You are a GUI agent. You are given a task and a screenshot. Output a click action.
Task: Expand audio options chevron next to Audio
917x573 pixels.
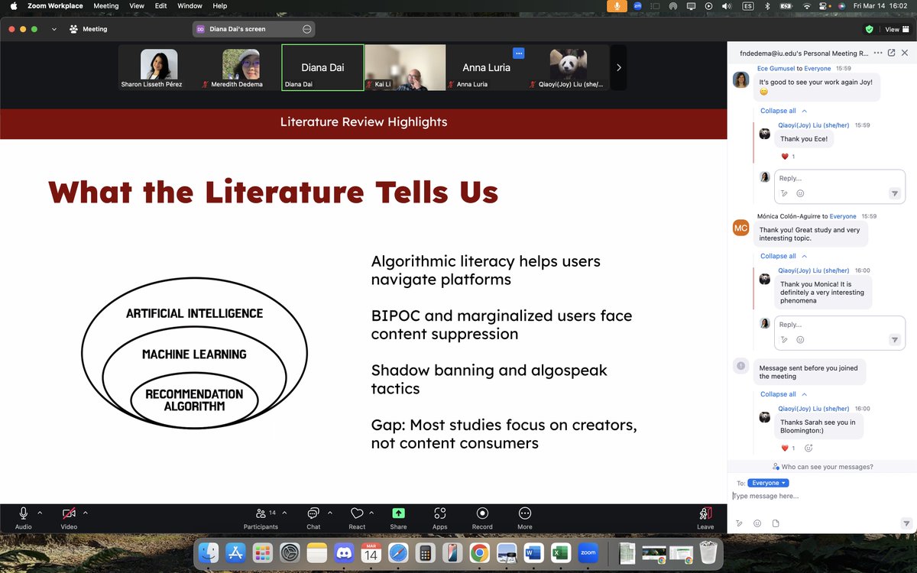40,513
